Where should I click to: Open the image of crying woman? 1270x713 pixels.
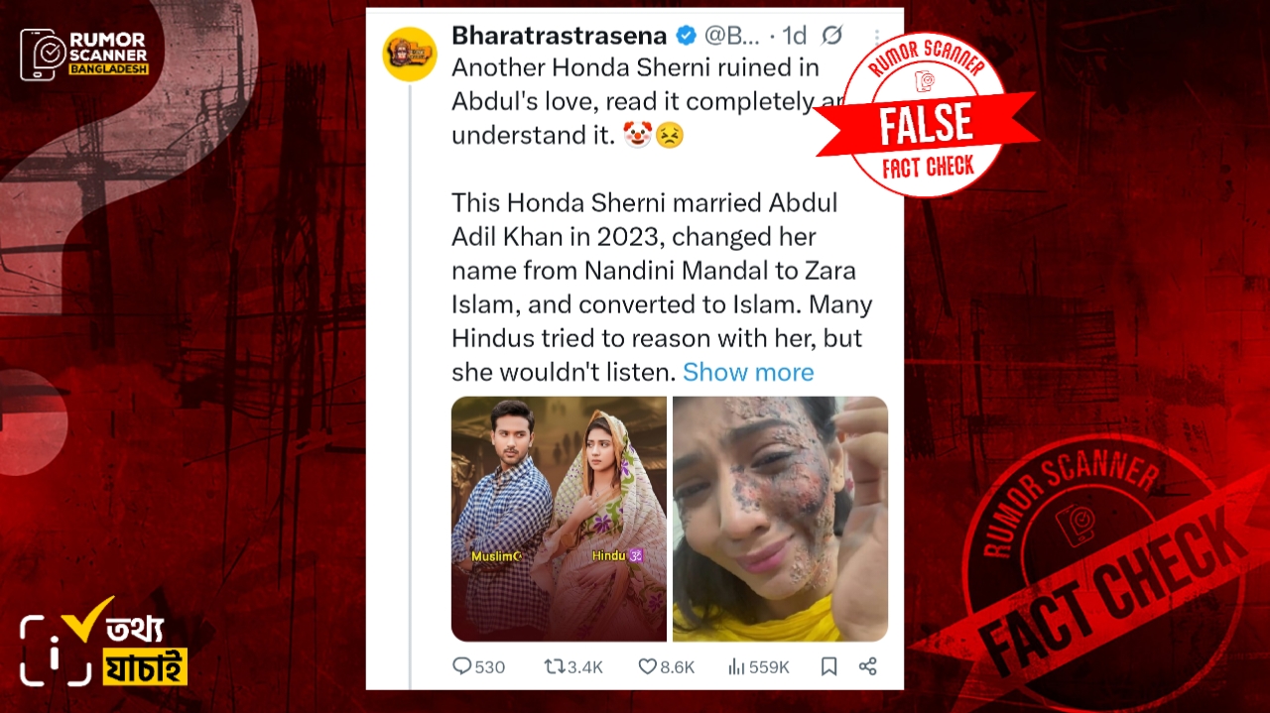[x=780, y=519]
